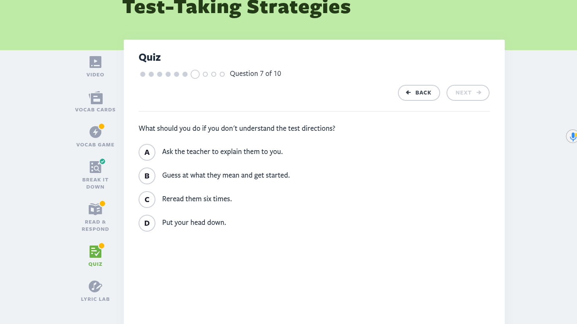Go back with the BACK button
Viewport: 577px width, 324px height.
pyautogui.click(x=419, y=93)
